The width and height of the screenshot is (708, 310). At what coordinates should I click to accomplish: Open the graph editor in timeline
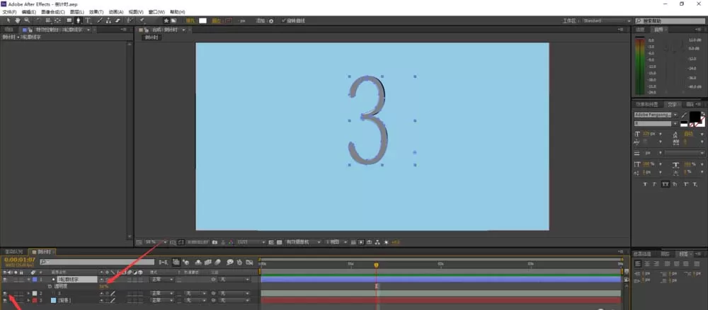pos(248,262)
